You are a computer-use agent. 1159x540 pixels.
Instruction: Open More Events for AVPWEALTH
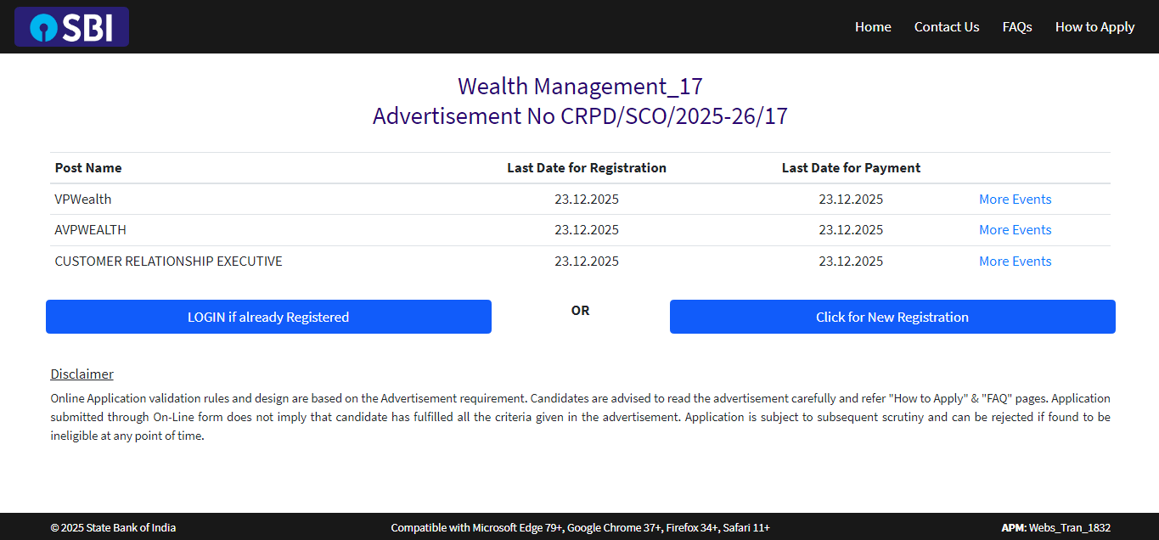1015,229
